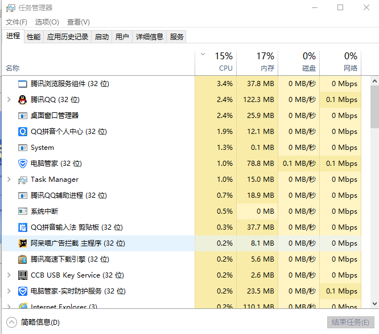Click the QQ拼音个人中心 icon

pyautogui.click(x=23, y=132)
